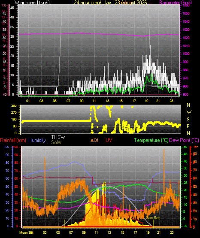Select the Rainfall (mm) legend label
Viewport: 200px width, 238px height.
13,140
